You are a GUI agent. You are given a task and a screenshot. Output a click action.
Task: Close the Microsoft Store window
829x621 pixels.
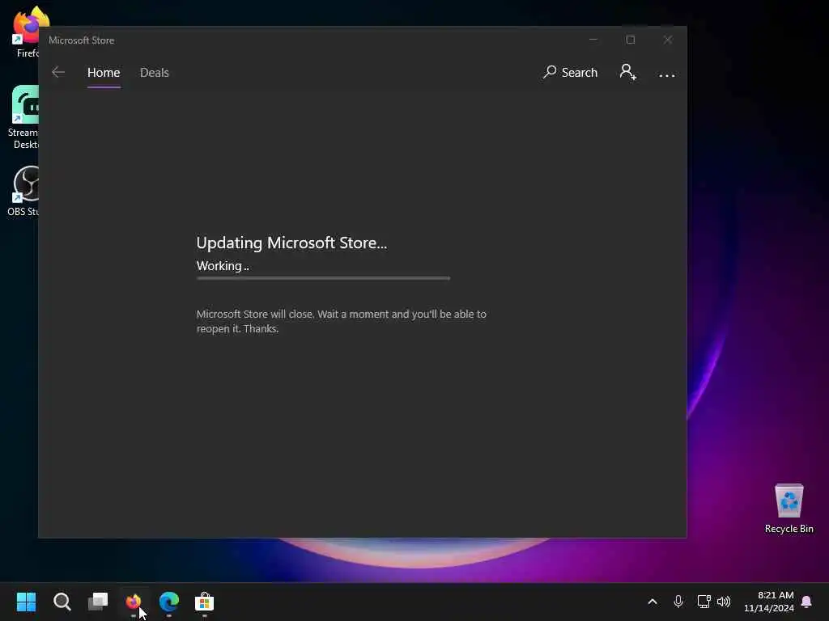[x=668, y=40]
